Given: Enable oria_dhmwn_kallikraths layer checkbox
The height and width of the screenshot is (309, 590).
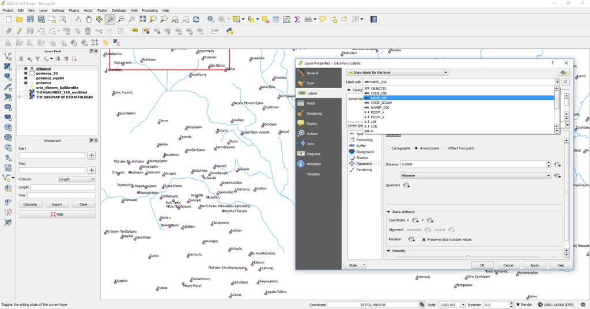Looking at the screenshot, I should click(x=25, y=87).
